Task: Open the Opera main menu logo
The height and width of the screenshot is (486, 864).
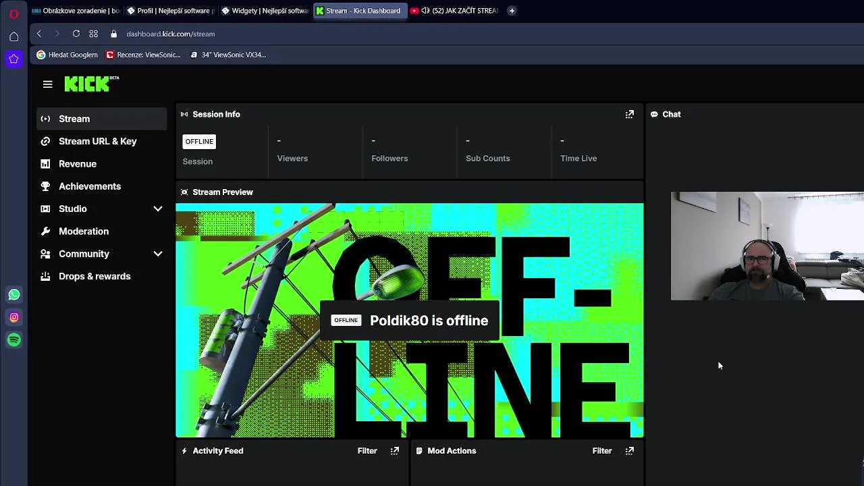Action: coord(14,13)
